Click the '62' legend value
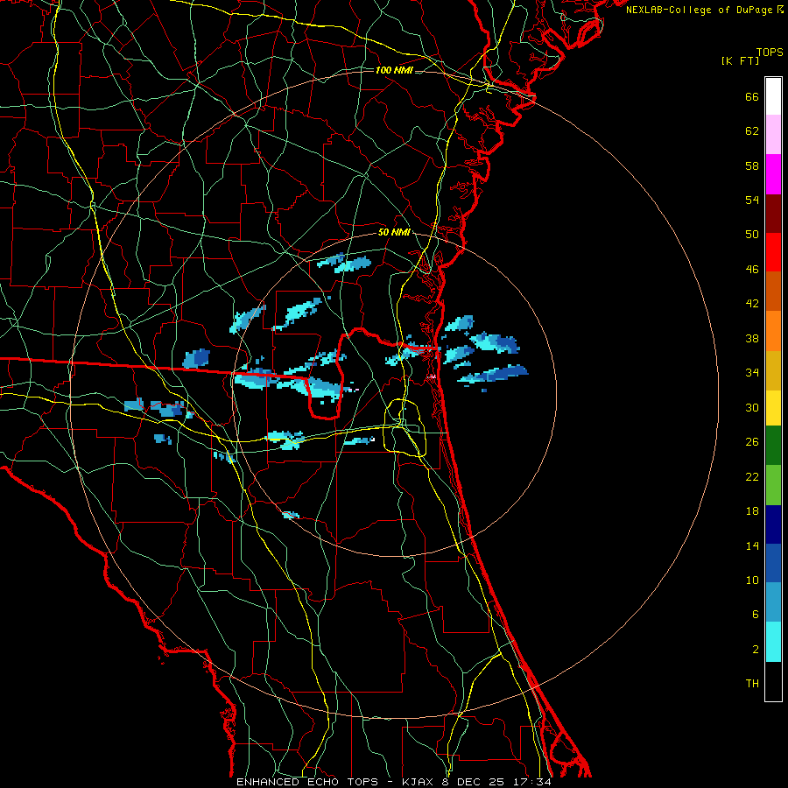 (x=752, y=131)
